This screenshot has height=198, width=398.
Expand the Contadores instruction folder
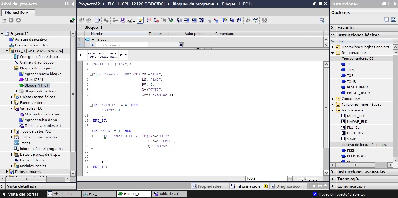(333, 99)
